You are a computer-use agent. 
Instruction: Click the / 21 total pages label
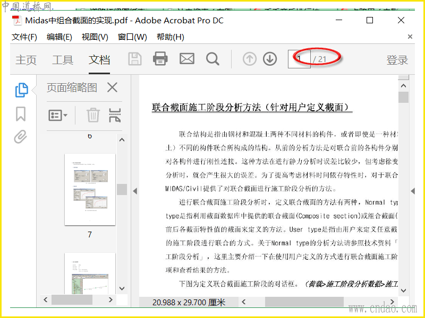[320, 59]
